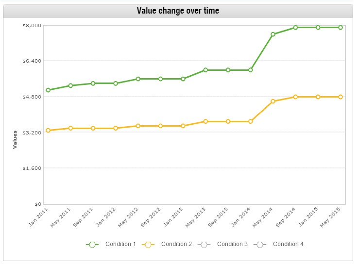Toggle the Condition 2 legend label
This screenshot has width=358, height=265.
click(x=176, y=244)
